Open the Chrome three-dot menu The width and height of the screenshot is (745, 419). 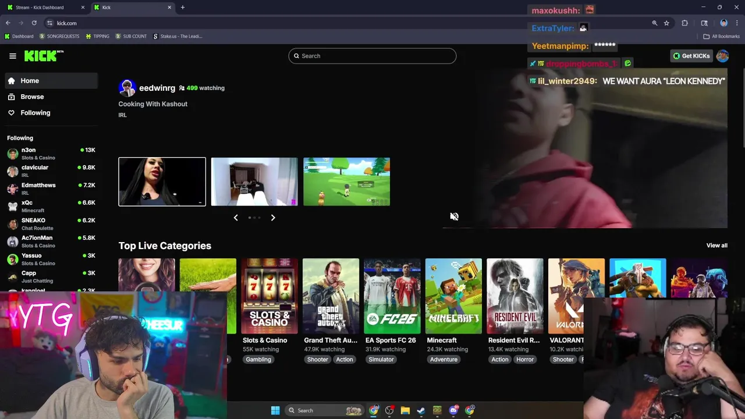[x=737, y=23]
